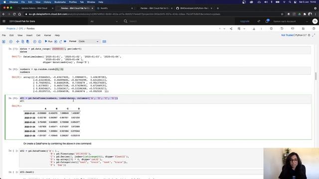Expand the notebook version chevron dropdown
The width and height of the screenshot is (319, 179).
[x=224, y=29]
